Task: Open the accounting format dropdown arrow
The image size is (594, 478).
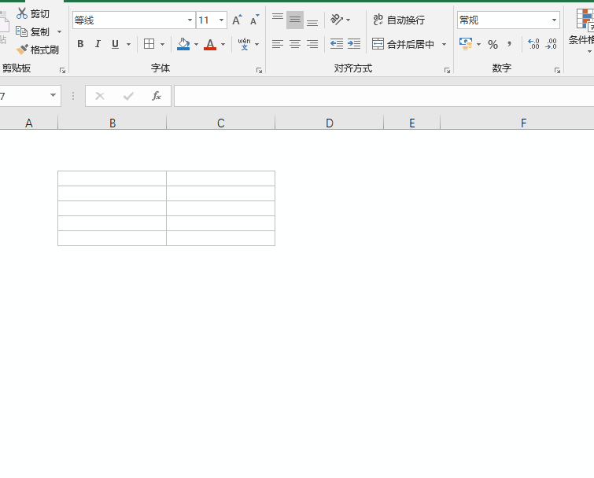Action: 479,44
